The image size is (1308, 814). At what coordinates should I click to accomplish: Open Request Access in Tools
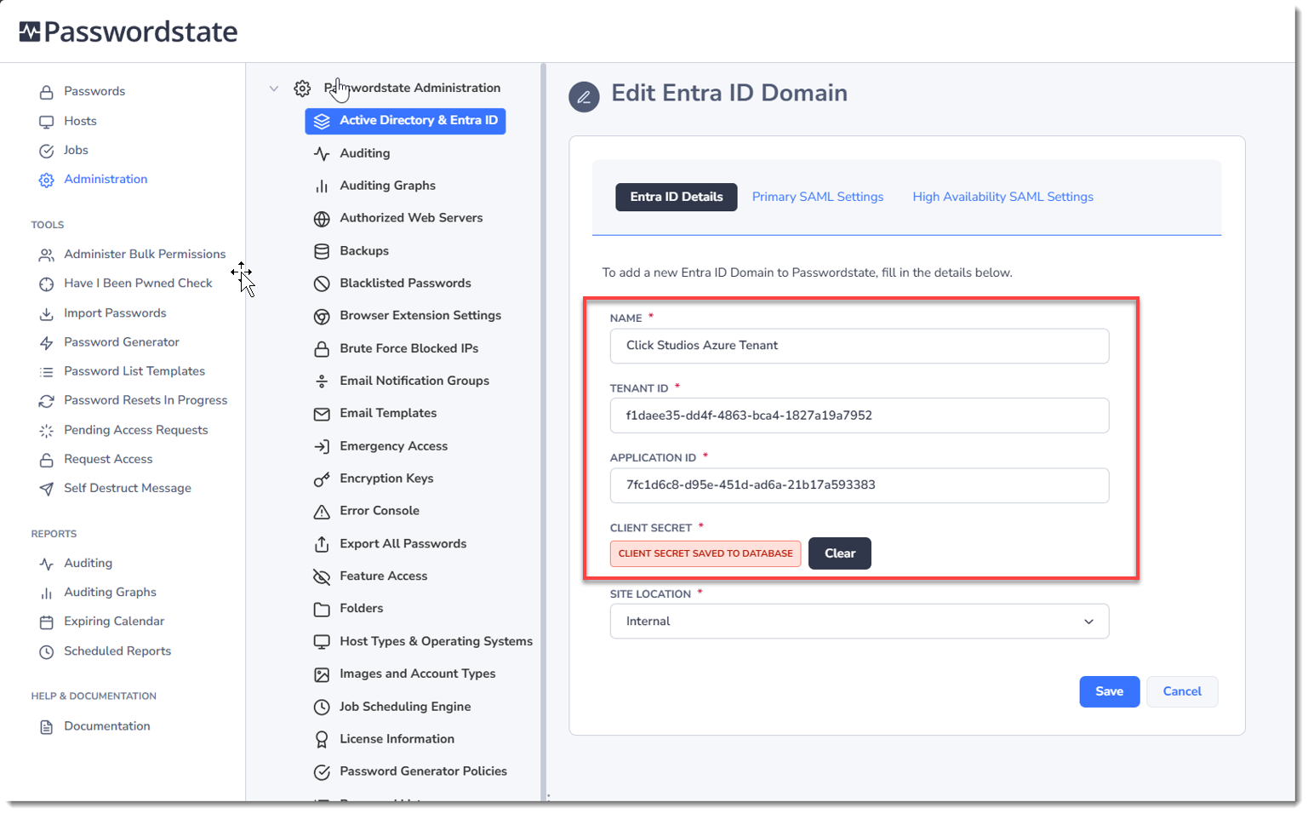pos(108,459)
